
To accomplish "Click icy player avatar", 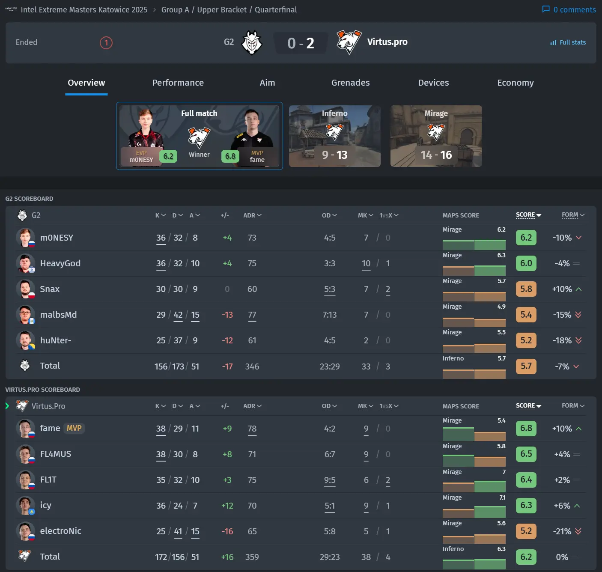I will pos(25,505).
